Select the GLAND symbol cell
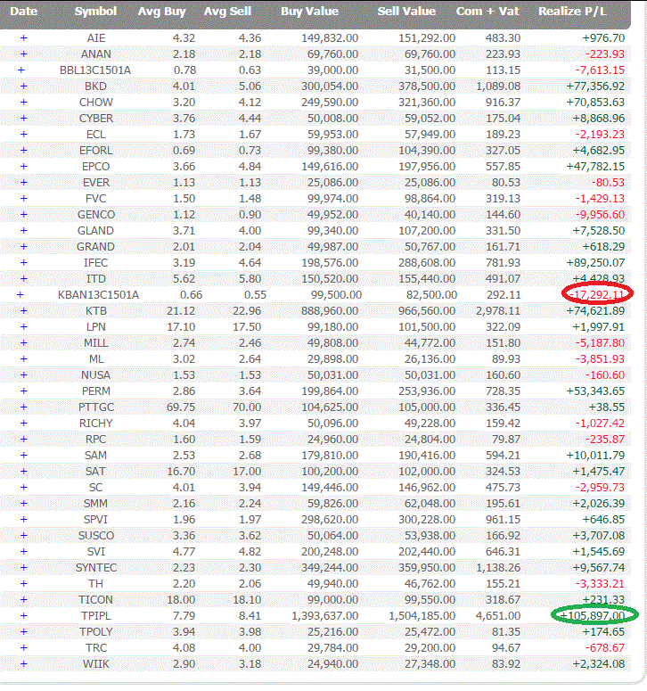 [95, 230]
